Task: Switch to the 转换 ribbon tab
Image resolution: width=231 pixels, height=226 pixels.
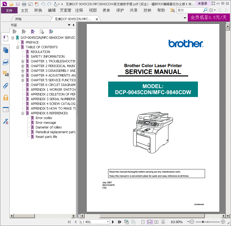Action: pyautogui.click(x=38, y=10)
